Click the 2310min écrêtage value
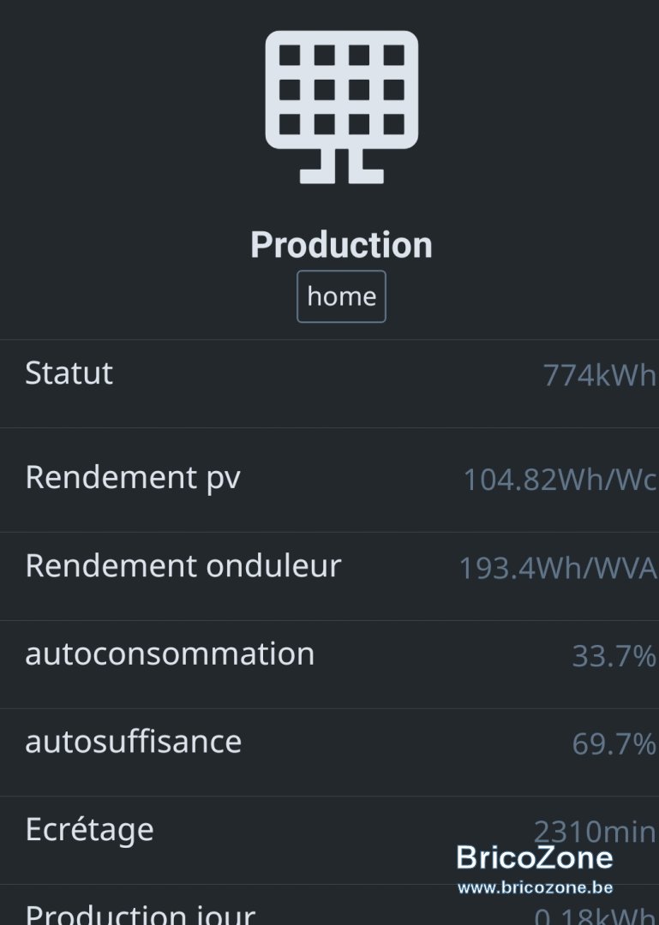Viewport: 659px width, 925px height. [596, 832]
